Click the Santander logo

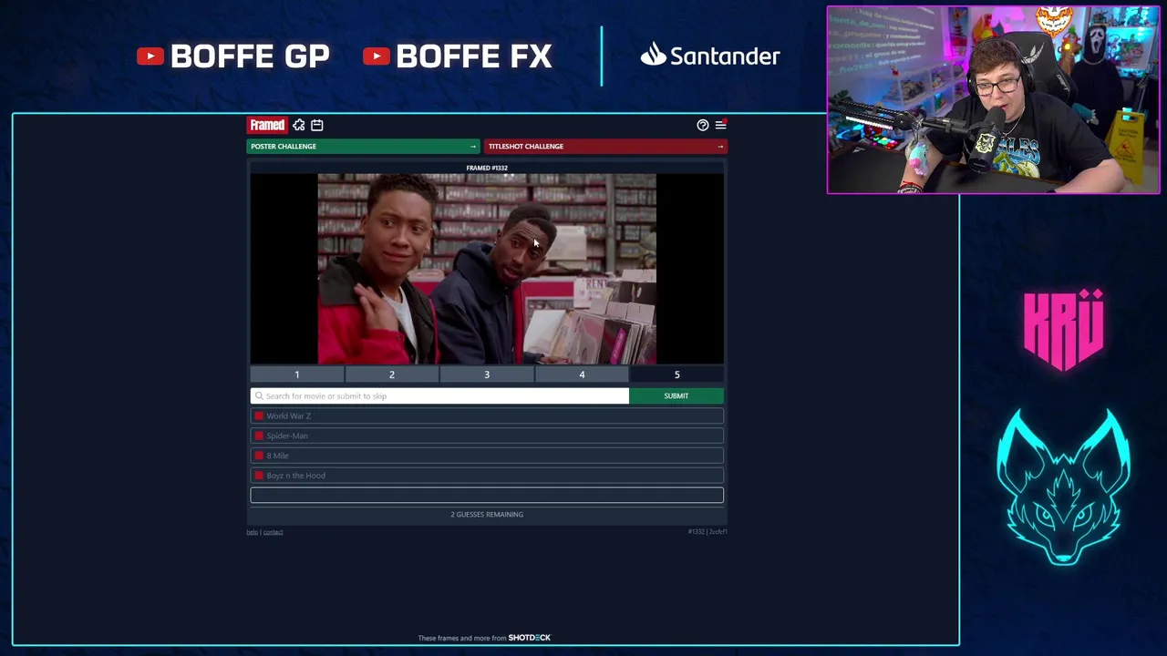pyautogui.click(x=710, y=56)
